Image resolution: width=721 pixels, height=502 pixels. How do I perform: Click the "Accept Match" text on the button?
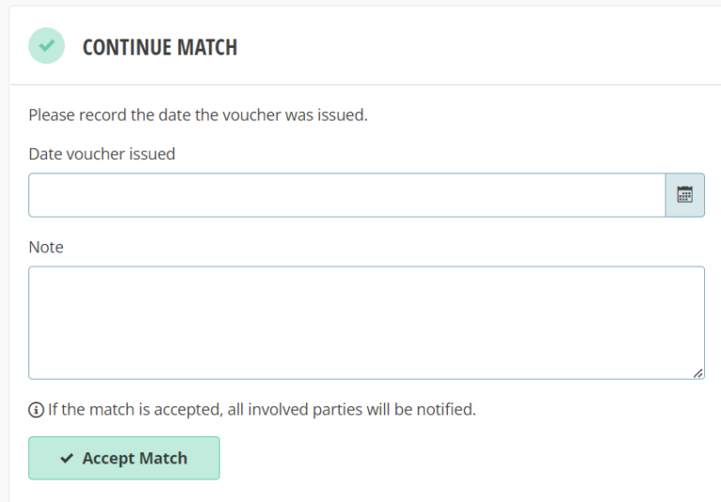[x=134, y=458]
